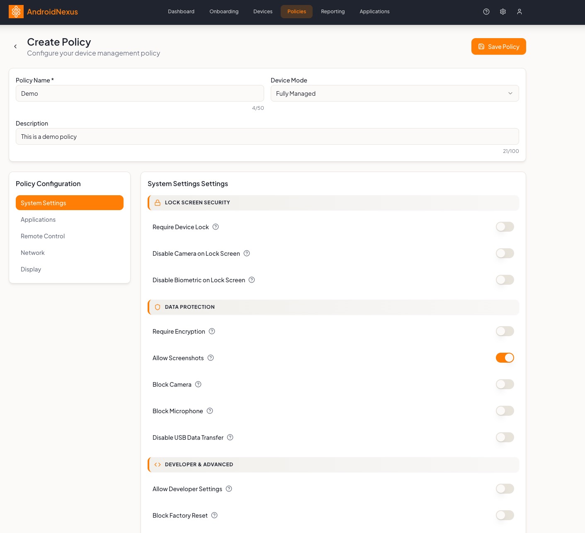Select Applications in Policy Configuration sidebar
This screenshot has height=533, width=585.
(70, 219)
